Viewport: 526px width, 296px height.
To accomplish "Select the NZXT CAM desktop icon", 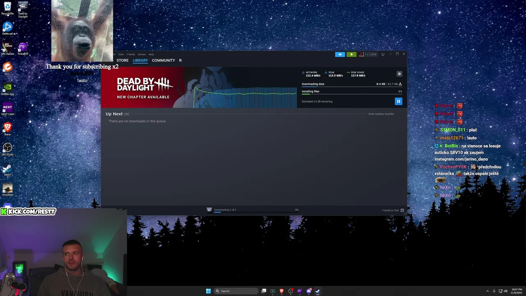I will 7,109.
